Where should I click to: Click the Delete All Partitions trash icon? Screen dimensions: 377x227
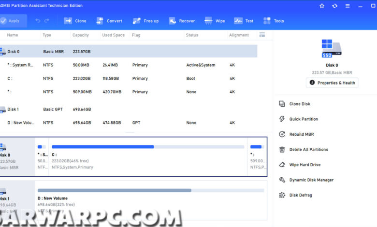pyautogui.click(x=282, y=149)
